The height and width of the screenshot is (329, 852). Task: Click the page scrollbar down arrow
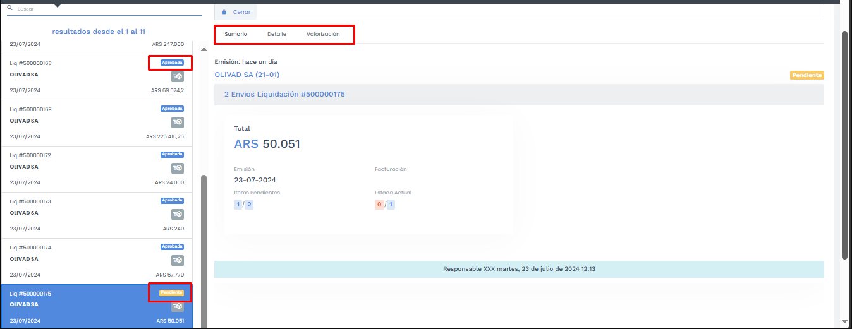(845, 321)
